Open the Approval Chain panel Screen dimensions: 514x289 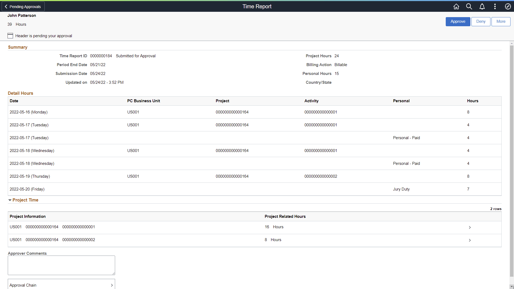tap(61, 285)
